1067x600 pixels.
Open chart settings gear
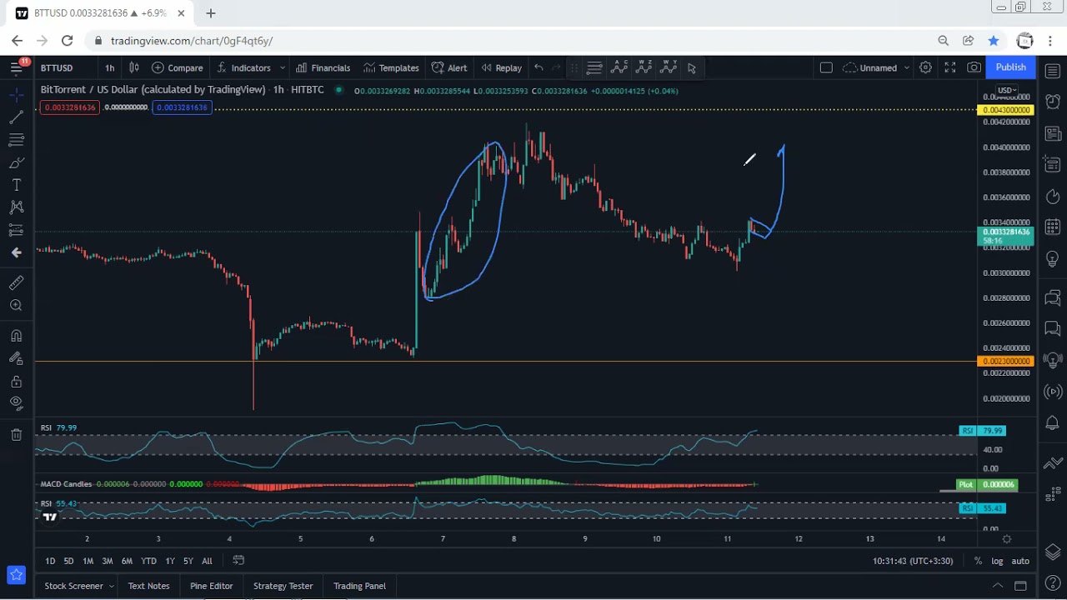point(925,67)
